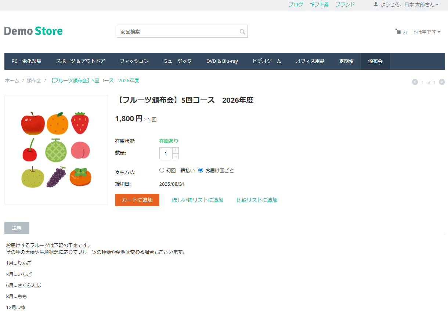Go to next product arrow

[442, 82]
